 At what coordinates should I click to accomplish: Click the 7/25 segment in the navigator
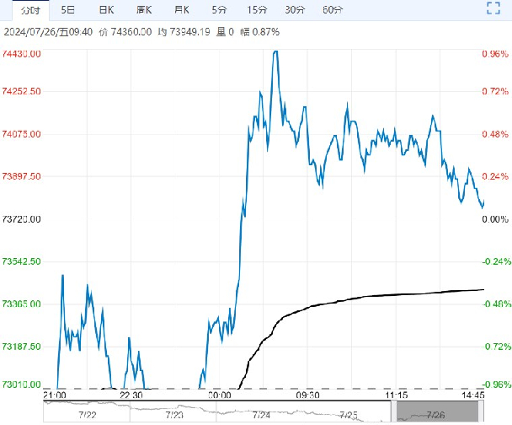click(x=349, y=415)
